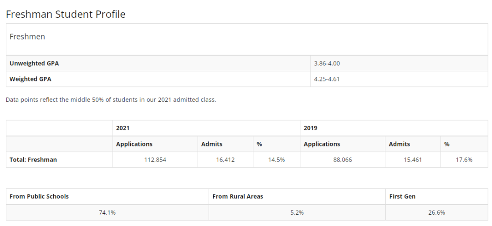Select the 112,854 applications cell
Screen dimensions: 492x226
[x=155, y=160]
